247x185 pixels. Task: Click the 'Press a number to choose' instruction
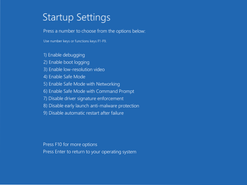click(x=94, y=31)
